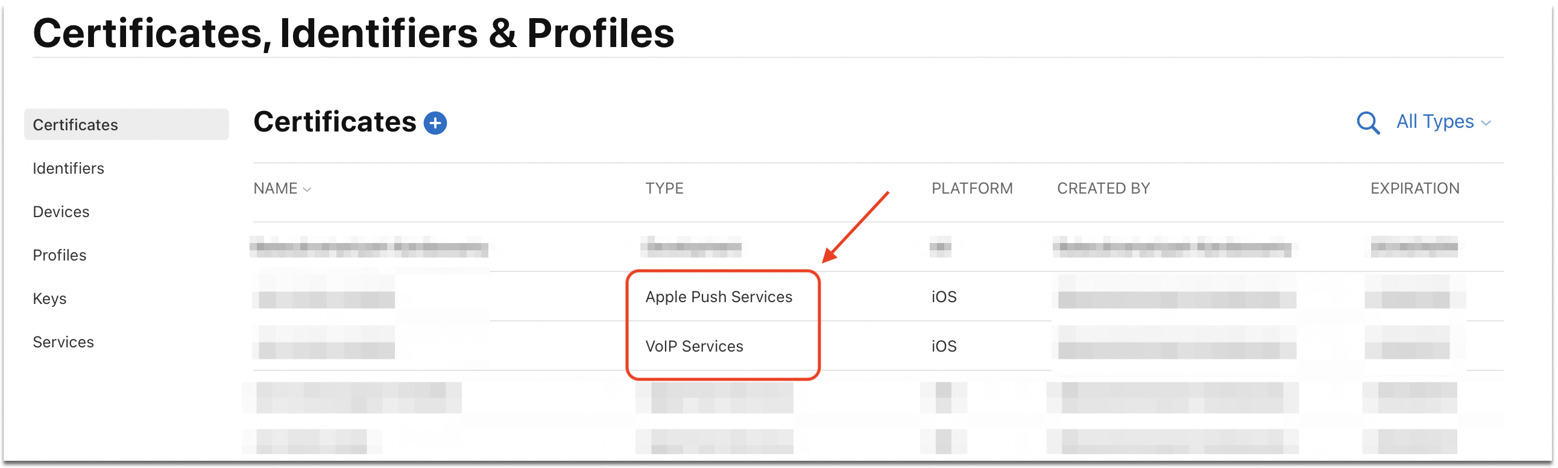Open the Identifiers section
The height and width of the screenshot is (468, 1558).
point(68,168)
